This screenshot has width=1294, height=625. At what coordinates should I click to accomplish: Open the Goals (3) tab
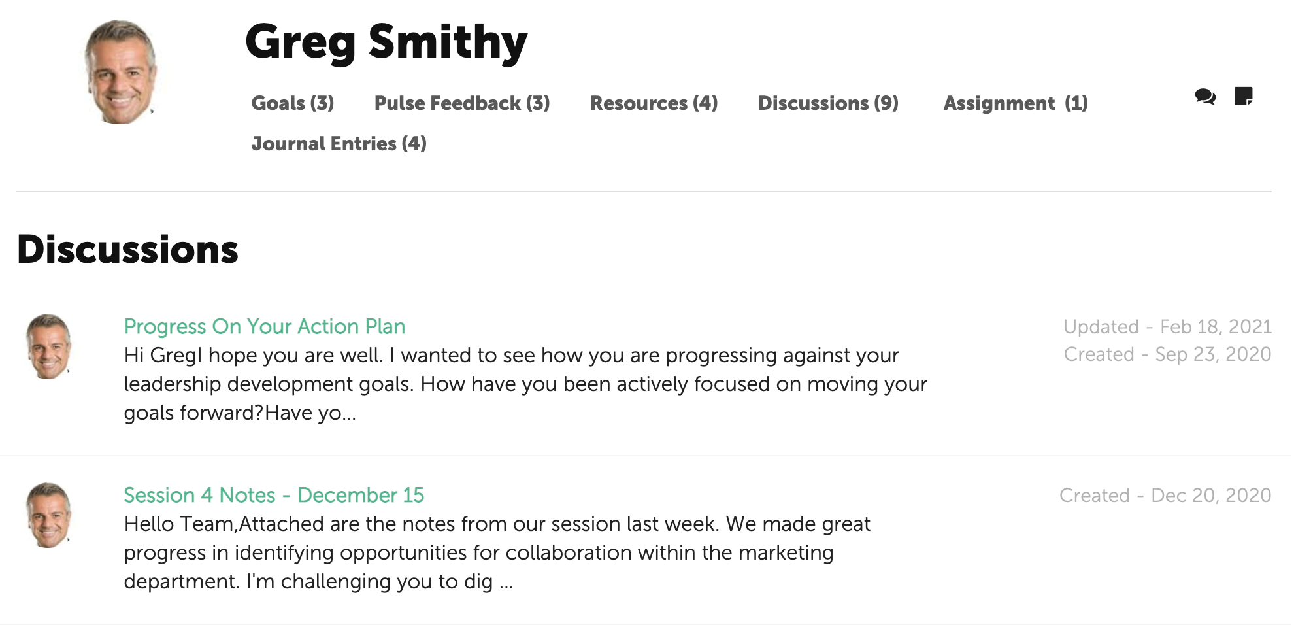pos(293,103)
